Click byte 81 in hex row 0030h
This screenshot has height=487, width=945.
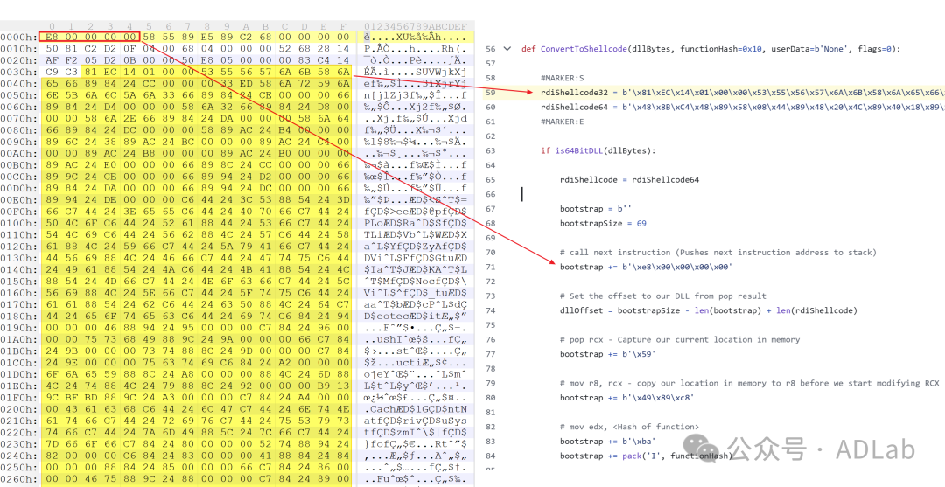click(x=90, y=71)
